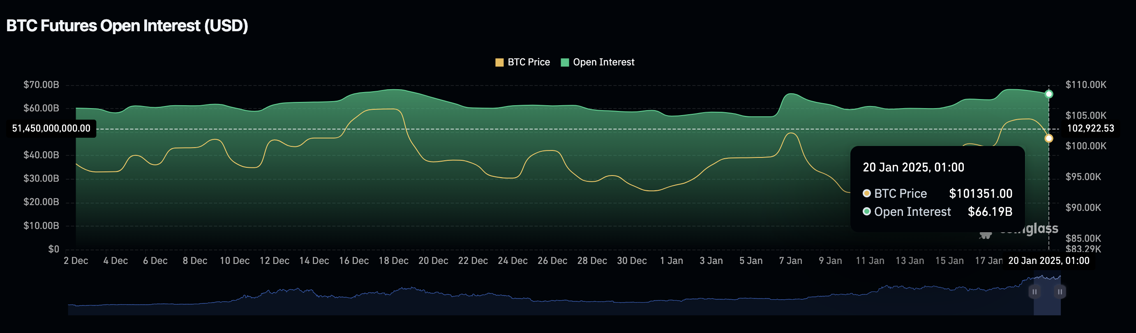This screenshot has width=1136, height=333.
Task: Click the 6 Dec date label
Action: [155, 261]
